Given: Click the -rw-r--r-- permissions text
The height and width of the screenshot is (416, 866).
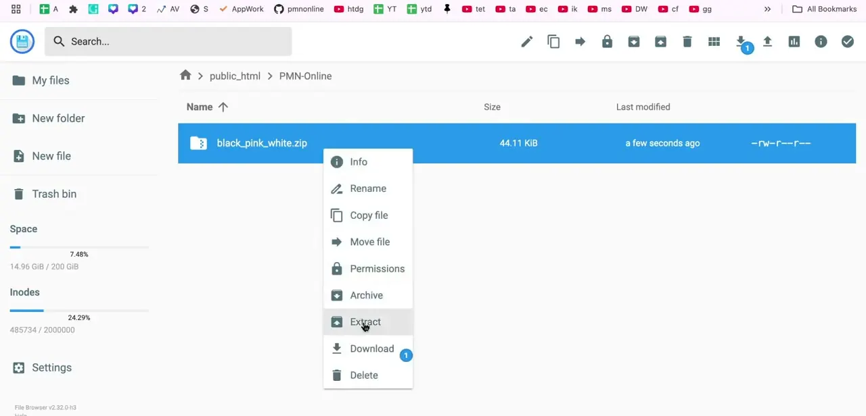Looking at the screenshot, I should [781, 143].
